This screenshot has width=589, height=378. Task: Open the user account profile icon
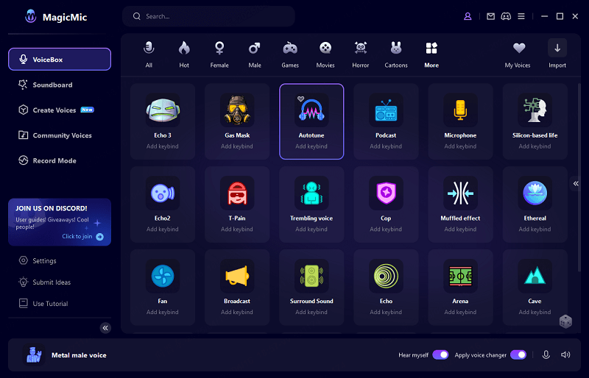click(x=468, y=16)
